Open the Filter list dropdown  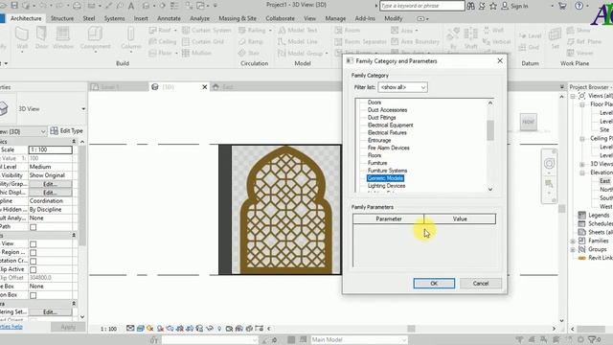point(402,87)
